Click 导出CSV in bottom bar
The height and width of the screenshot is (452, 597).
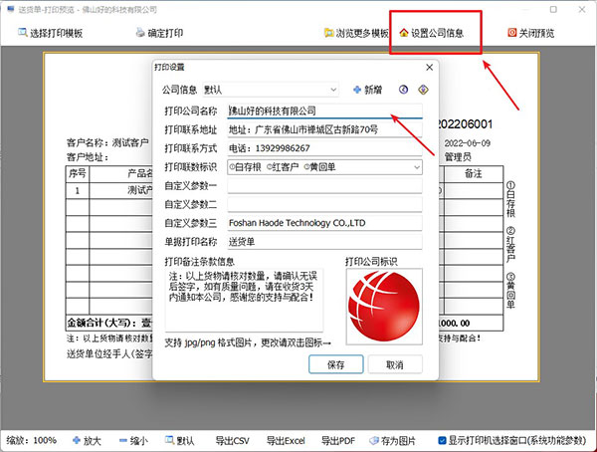click(x=231, y=439)
